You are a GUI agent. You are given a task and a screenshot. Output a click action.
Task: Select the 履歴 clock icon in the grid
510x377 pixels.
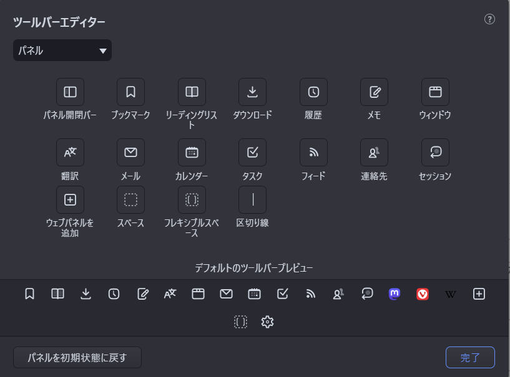pyautogui.click(x=313, y=92)
